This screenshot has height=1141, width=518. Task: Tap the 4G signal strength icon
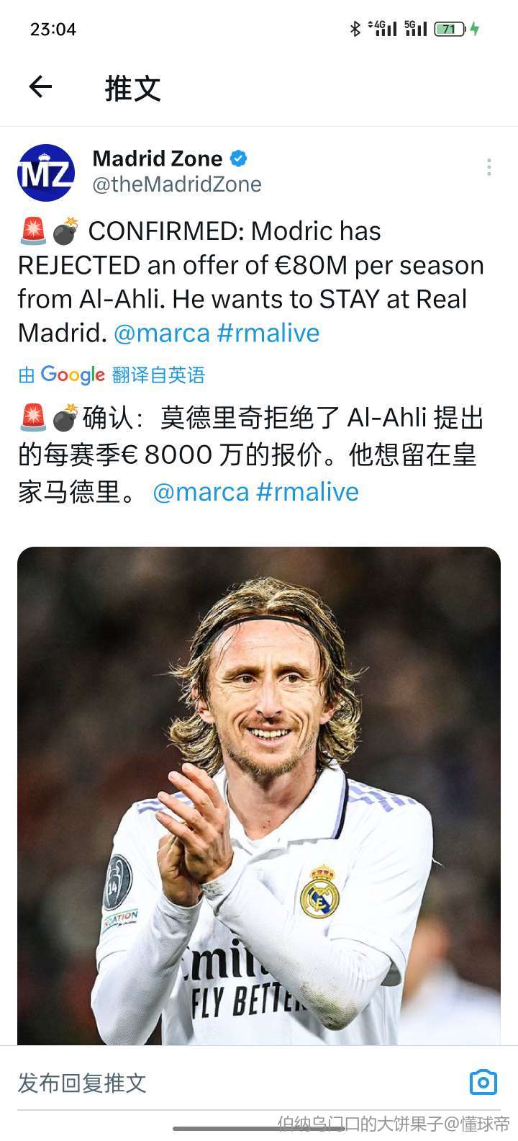click(382, 29)
